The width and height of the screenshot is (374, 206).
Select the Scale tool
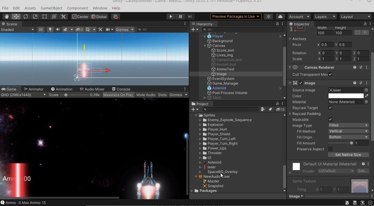pos(35,17)
